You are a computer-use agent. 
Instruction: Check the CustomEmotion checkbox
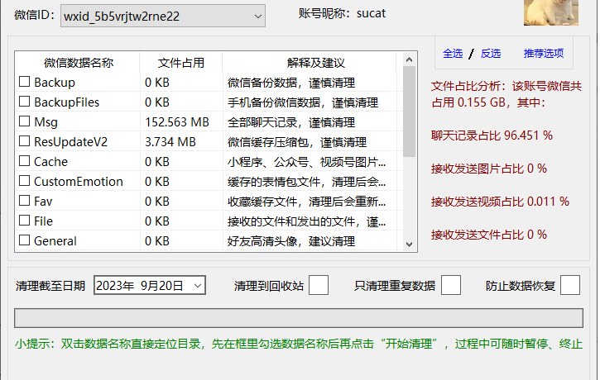point(25,181)
